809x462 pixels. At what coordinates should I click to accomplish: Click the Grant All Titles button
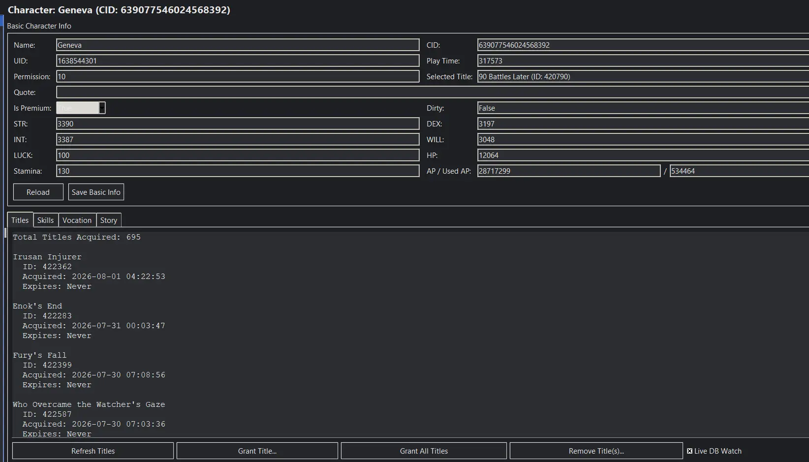424,451
